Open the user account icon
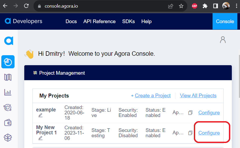240x148 pixels. [x=223, y=40]
